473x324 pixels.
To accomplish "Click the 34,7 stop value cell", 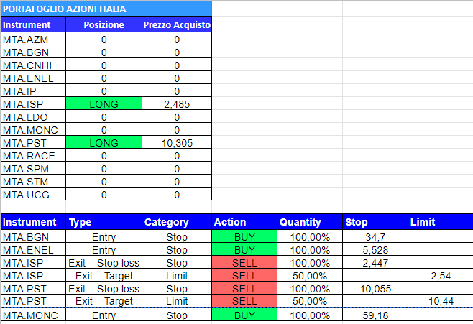I will click(375, 237).
